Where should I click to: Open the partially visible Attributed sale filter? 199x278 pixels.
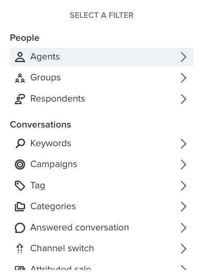click(102, 267)
